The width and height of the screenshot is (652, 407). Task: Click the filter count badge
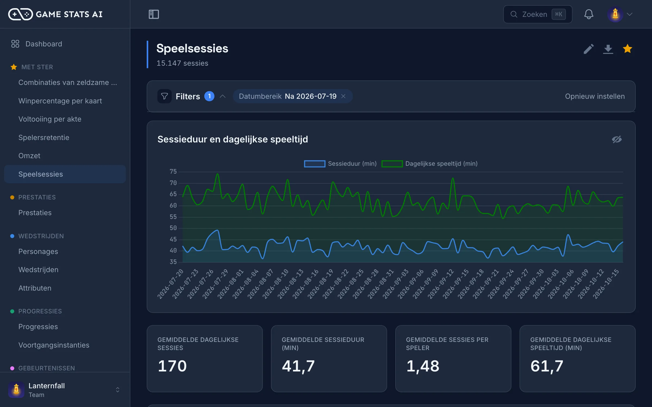(209, 96)
